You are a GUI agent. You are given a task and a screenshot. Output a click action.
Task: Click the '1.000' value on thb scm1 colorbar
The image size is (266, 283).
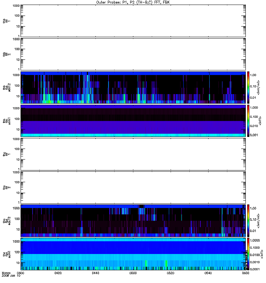254,108
